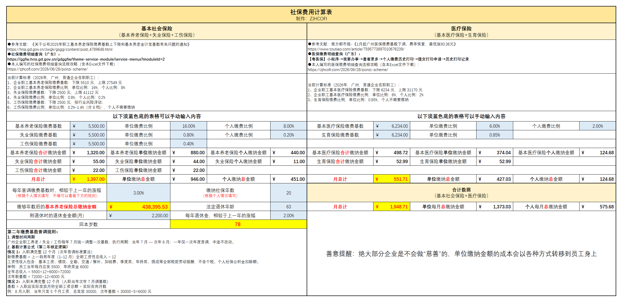This screenshot has width=637, height=302.
Task: Click the 单位缴纳总金额 value 946.00
Action: point(189,179)
